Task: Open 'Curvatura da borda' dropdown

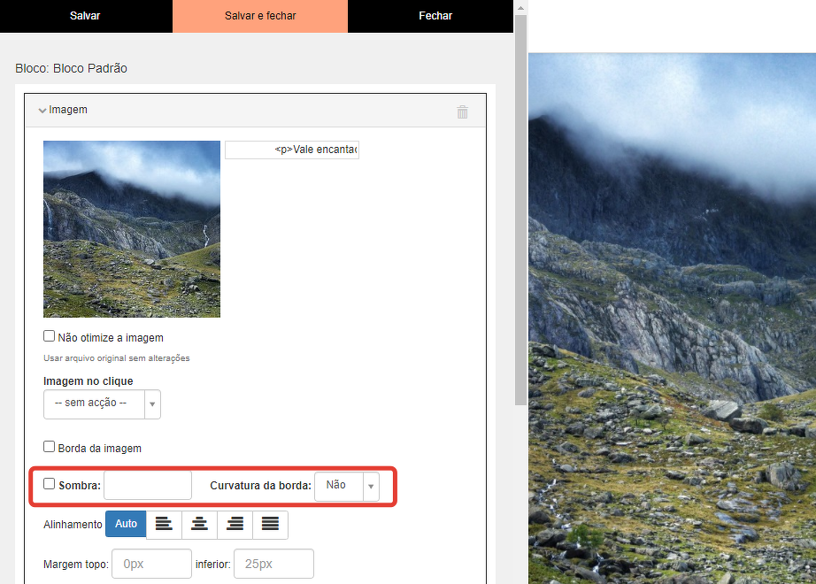Action: click(346, 486)
